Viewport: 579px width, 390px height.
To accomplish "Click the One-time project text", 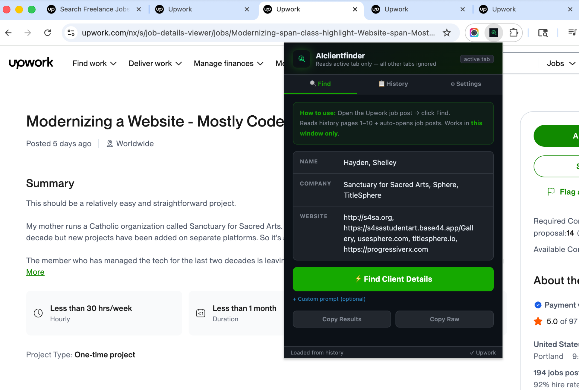I will pos(105,355).
